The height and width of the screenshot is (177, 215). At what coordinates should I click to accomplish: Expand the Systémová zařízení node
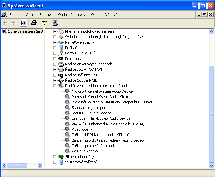[x=55, y=162]
